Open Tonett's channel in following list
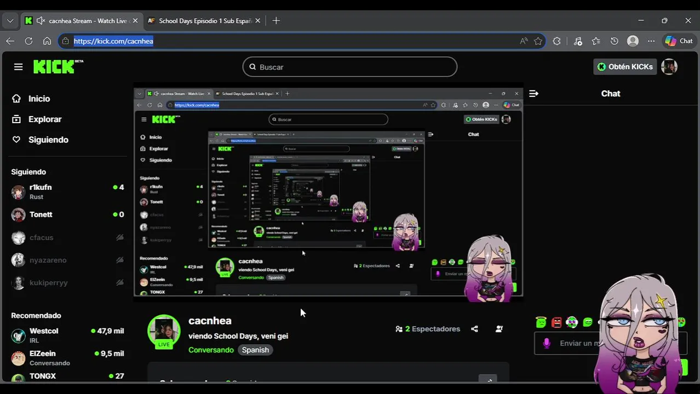The image size is (700, 394). 67,215
